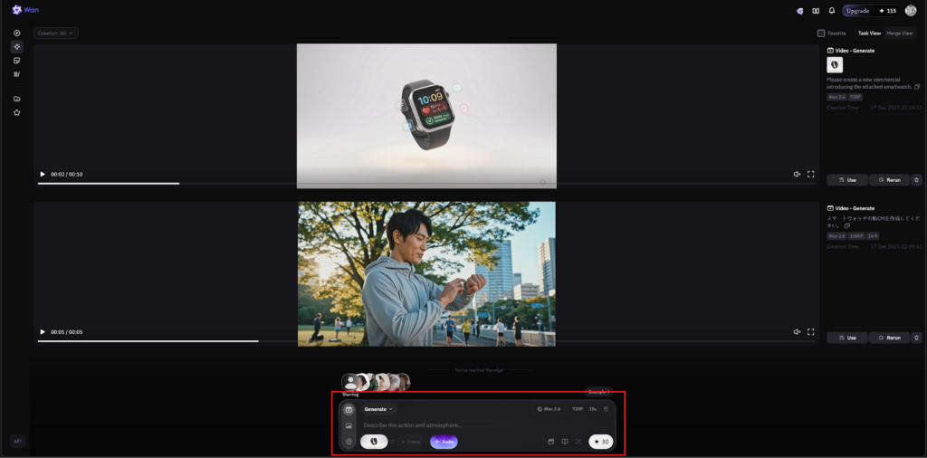Open the 15s duration setting
Image resolution: width=927 pixels, height=458 pixels.
coord(593,409)
